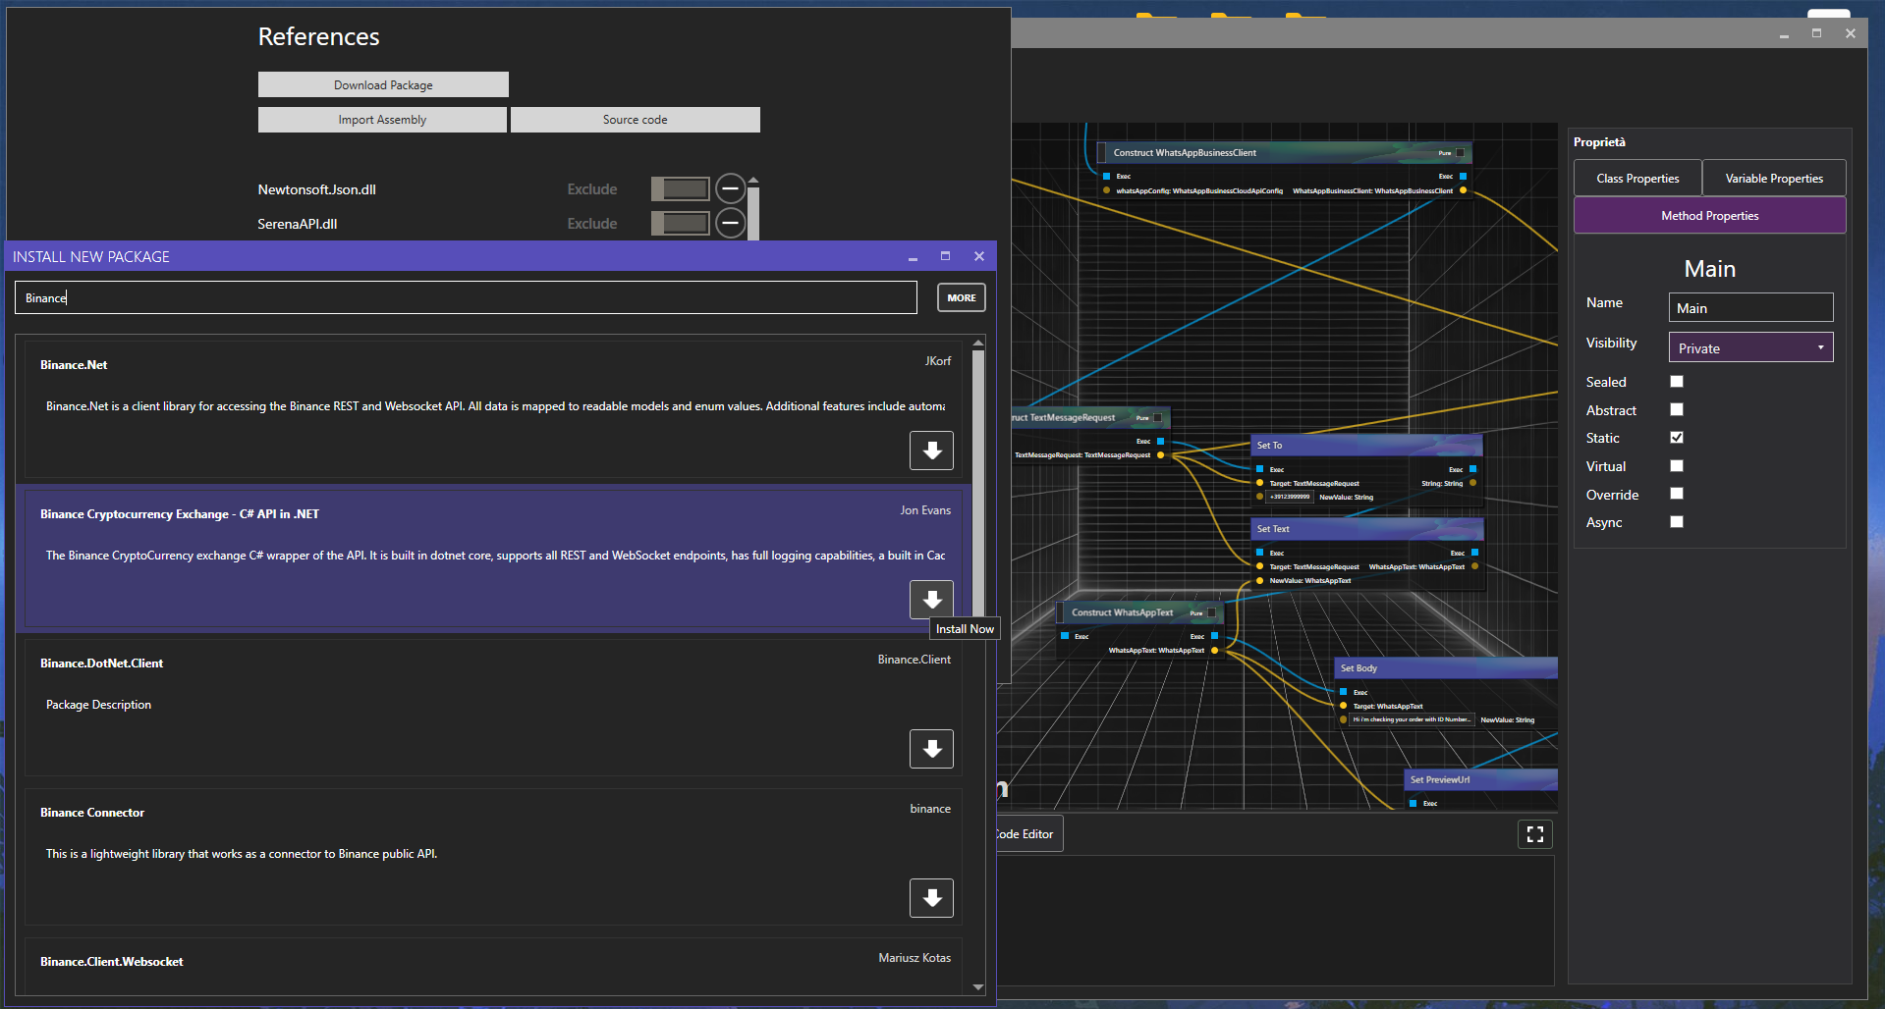The image size is (1885, 1009).
Task: Uncheck the Static checkbox
Action: coord(1677,438)
